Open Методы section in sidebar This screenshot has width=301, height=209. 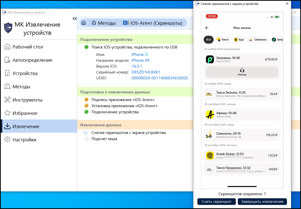coord(39,87)
